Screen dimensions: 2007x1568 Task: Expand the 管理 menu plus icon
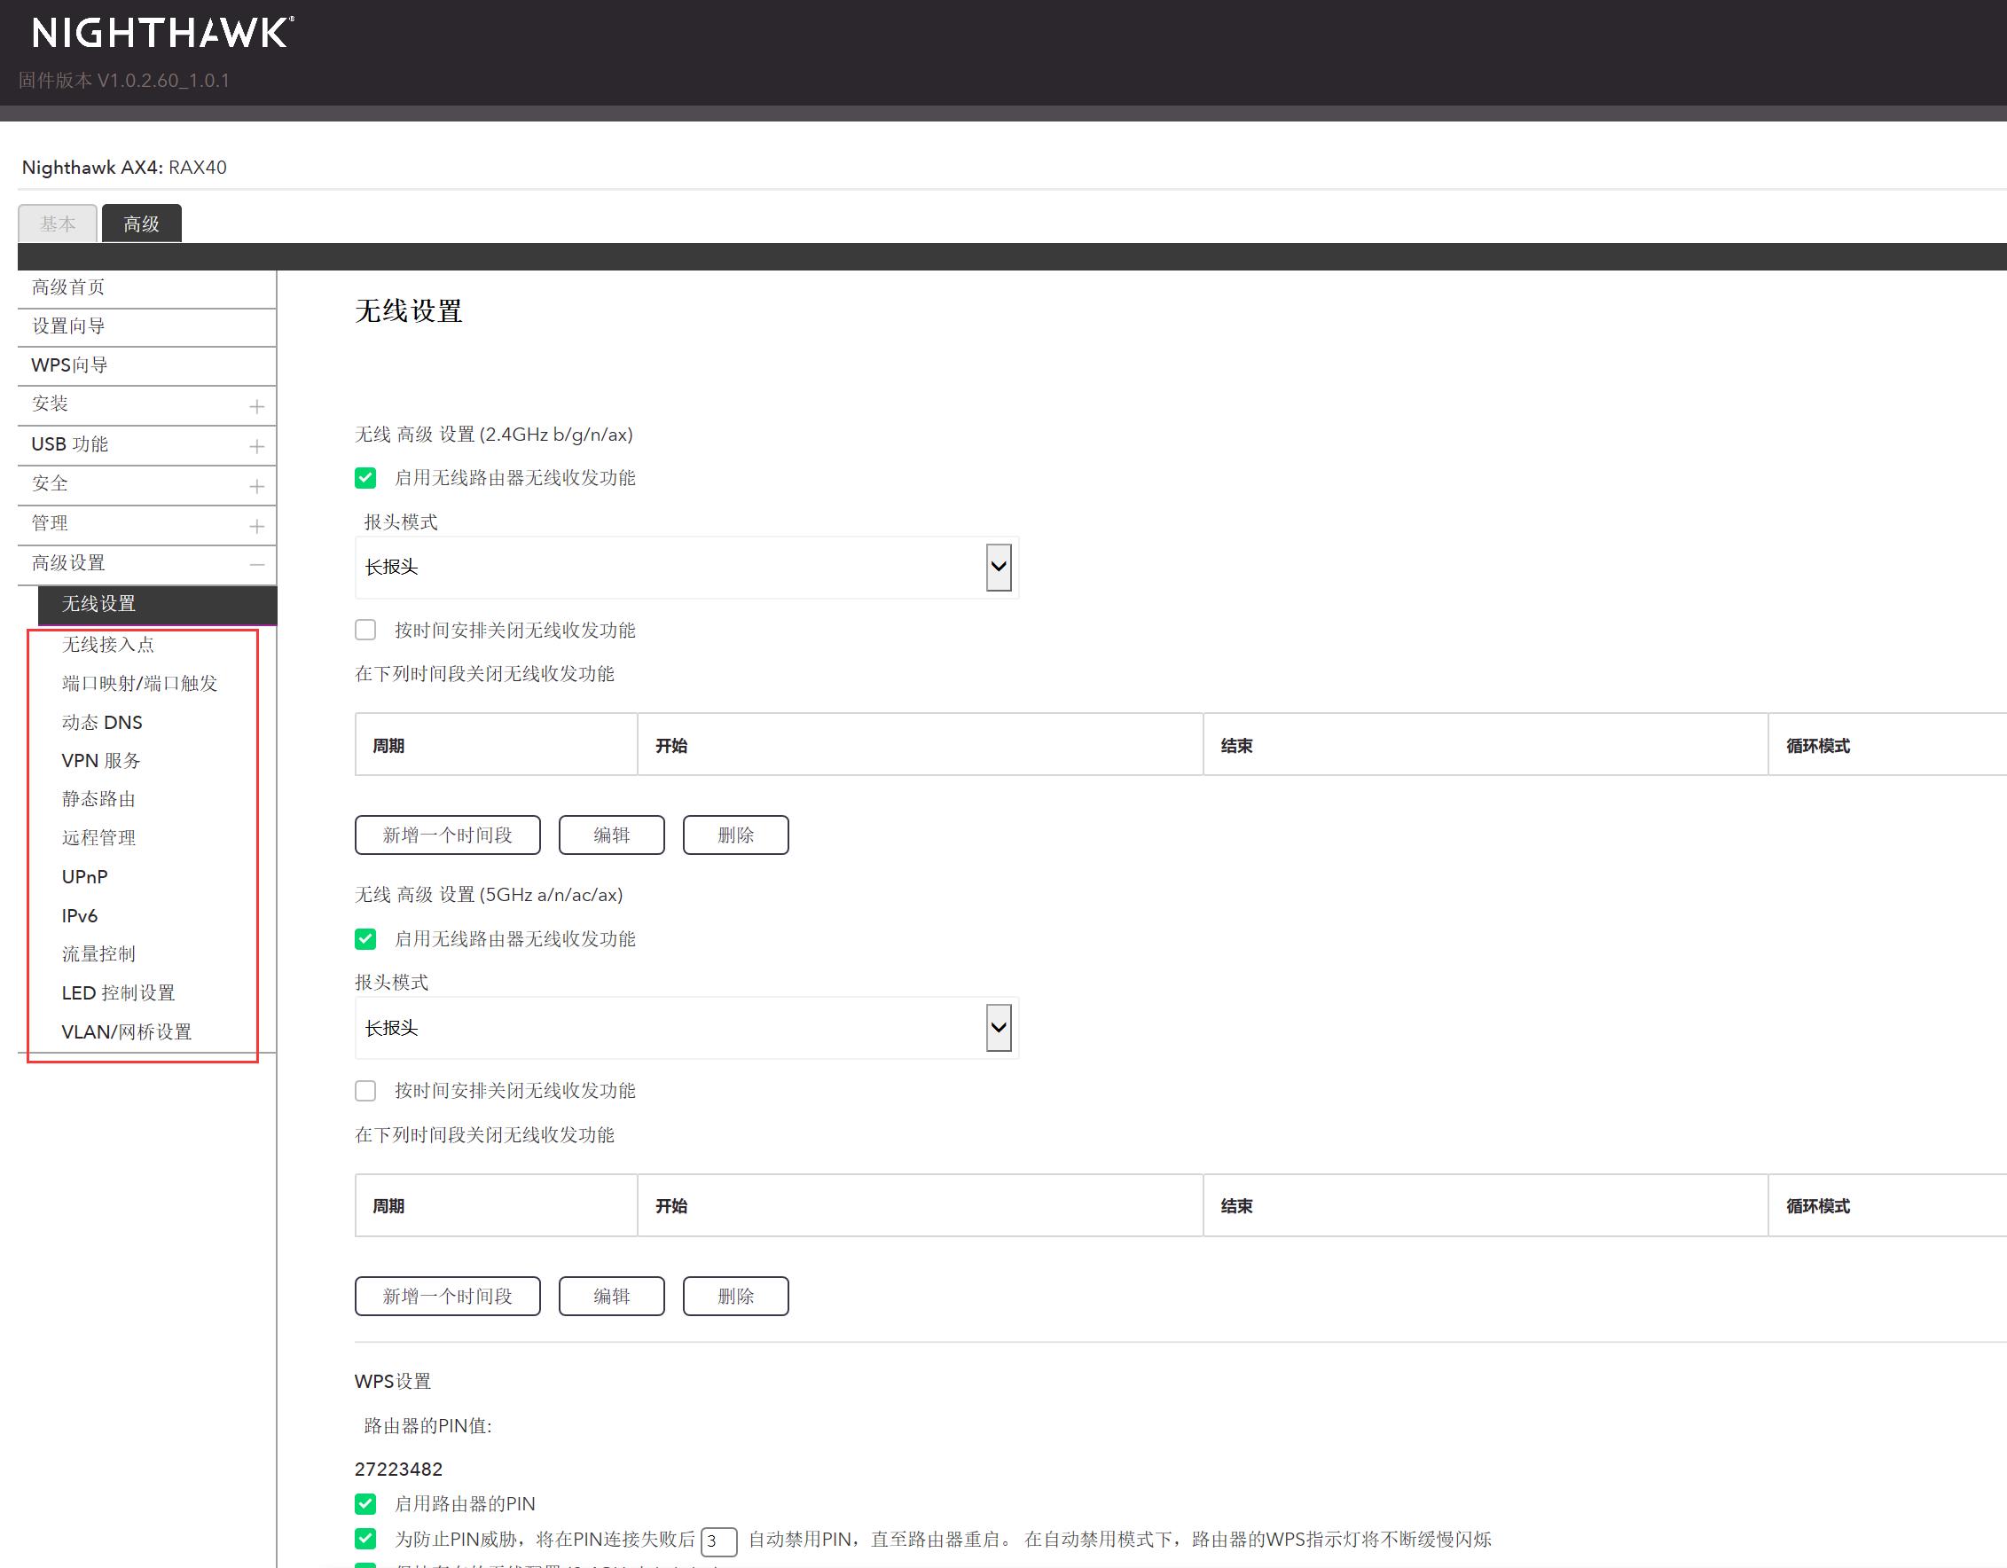pyautogui.click(x=256, y=526)
